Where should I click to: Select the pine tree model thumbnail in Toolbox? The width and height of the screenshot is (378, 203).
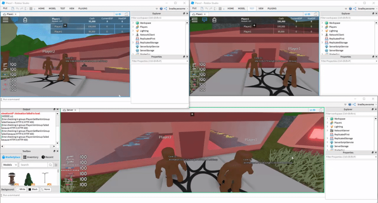click(28, 179)
